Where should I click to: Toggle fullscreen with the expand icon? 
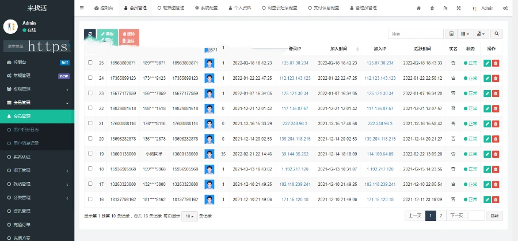458,9
